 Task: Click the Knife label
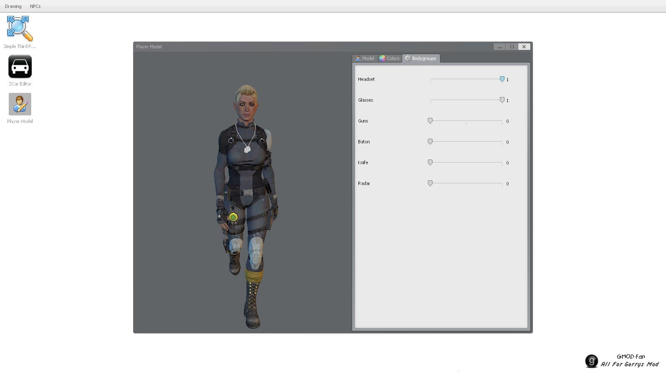363,162
